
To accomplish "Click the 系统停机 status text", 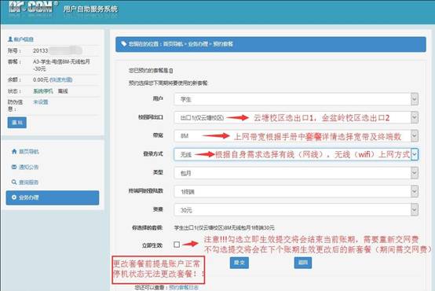I will pos(43,91).
